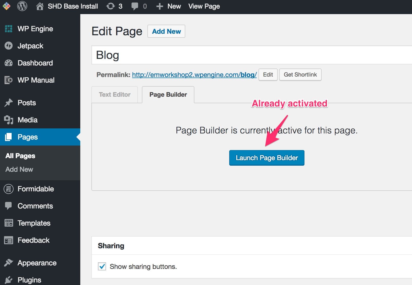Click the home icon beside SHD Base Install
This screenshot has height=285, width=412.
40,6
